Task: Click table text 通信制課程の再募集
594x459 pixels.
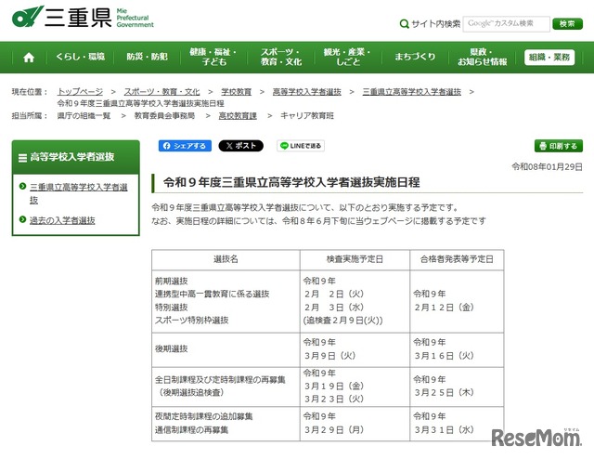Action: point(192,430)
